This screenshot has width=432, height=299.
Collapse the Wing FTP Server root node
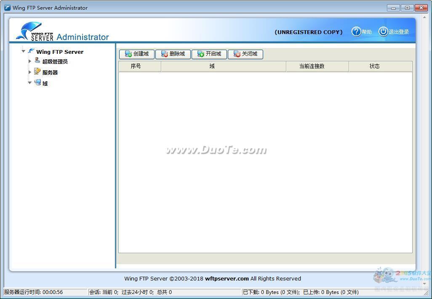(24, 51)
